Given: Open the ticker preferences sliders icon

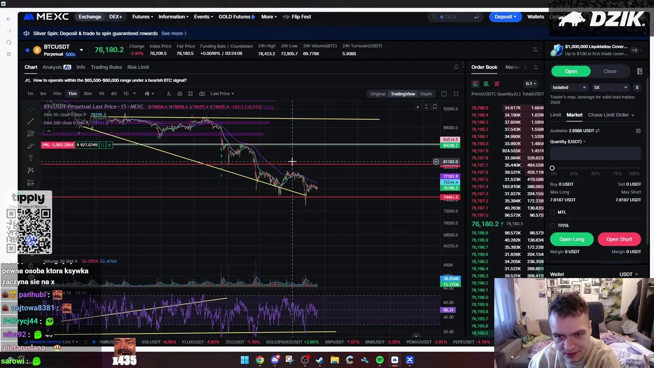Looking at the screenshot, I should (535, 50).
